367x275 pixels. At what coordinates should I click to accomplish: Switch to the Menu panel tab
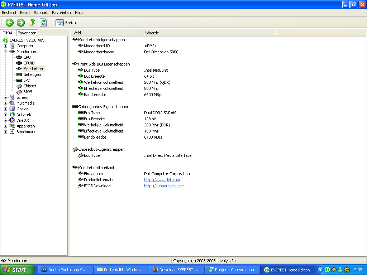pyautogui.click(x=8, y=32)
